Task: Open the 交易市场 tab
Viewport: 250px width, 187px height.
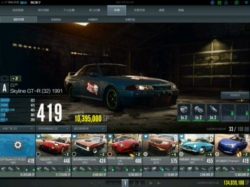Action: tap(139, 10)
